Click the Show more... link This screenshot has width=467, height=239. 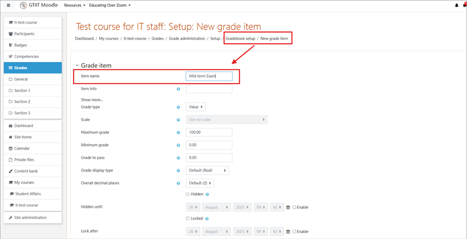click(92, 100)
